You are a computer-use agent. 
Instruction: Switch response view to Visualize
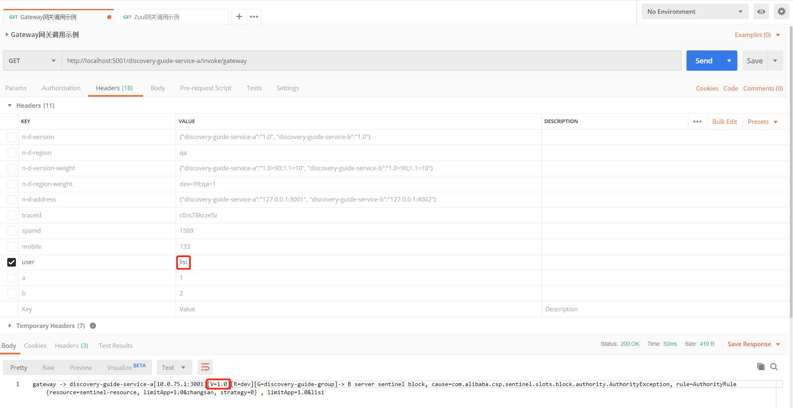point(126,367)
